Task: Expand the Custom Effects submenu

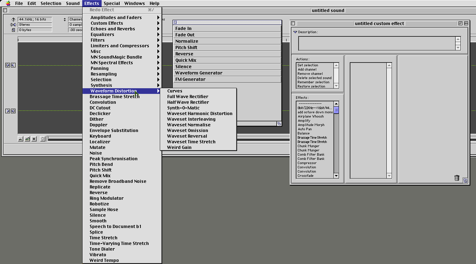Action: tap(122, 23)
